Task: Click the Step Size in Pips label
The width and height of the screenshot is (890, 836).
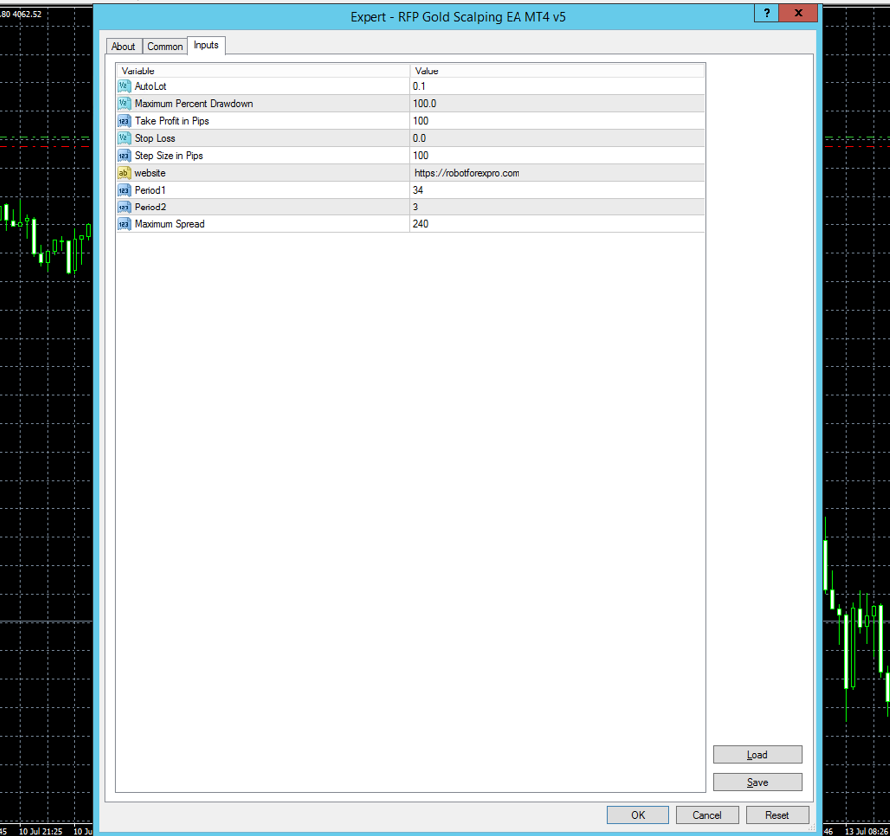Action: click(x=169, y=156)
